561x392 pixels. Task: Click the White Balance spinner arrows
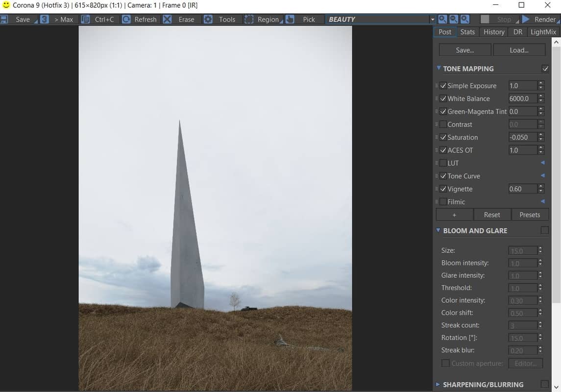coord(541,98)
